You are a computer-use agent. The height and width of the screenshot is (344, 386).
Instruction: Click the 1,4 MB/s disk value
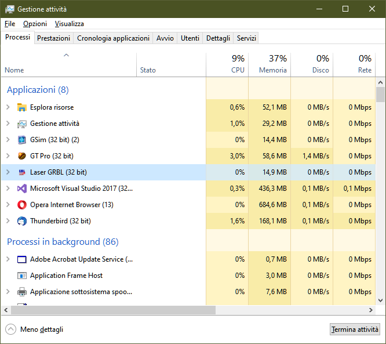coord(316,156)
